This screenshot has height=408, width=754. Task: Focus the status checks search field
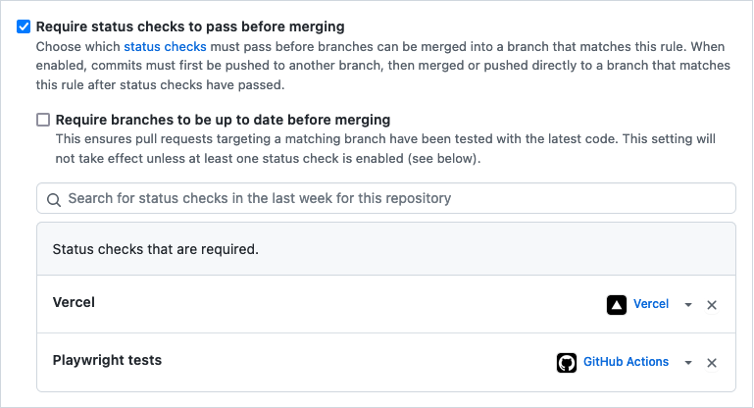(392, 198)
